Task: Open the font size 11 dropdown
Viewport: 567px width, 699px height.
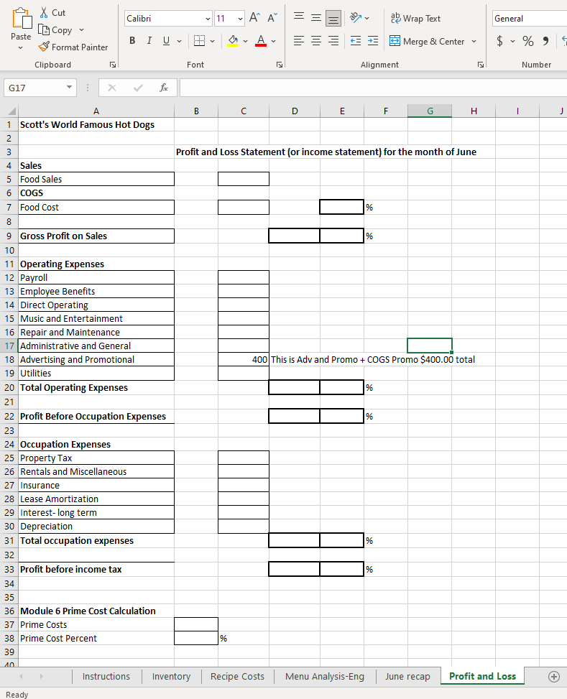Action: point(241,19)
